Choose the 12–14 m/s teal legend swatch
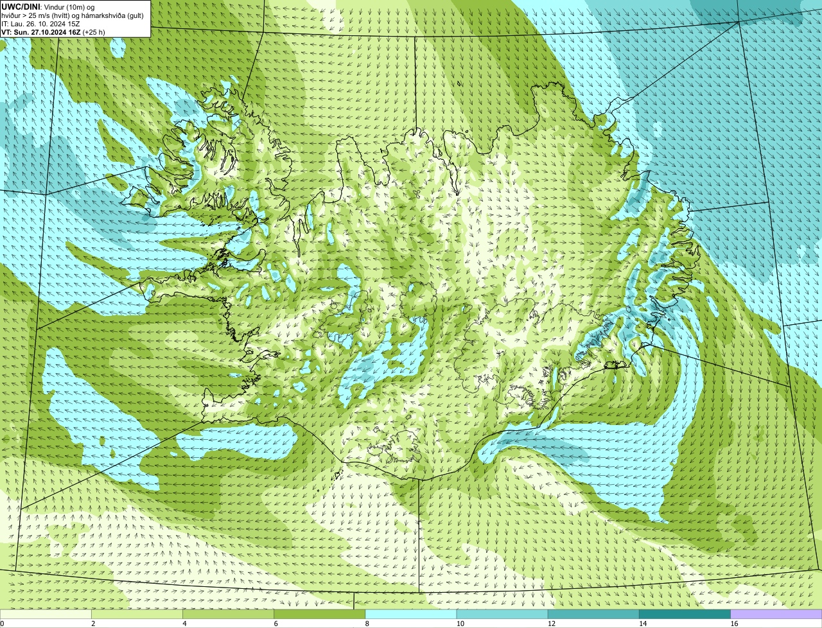 tap(593, 614)
